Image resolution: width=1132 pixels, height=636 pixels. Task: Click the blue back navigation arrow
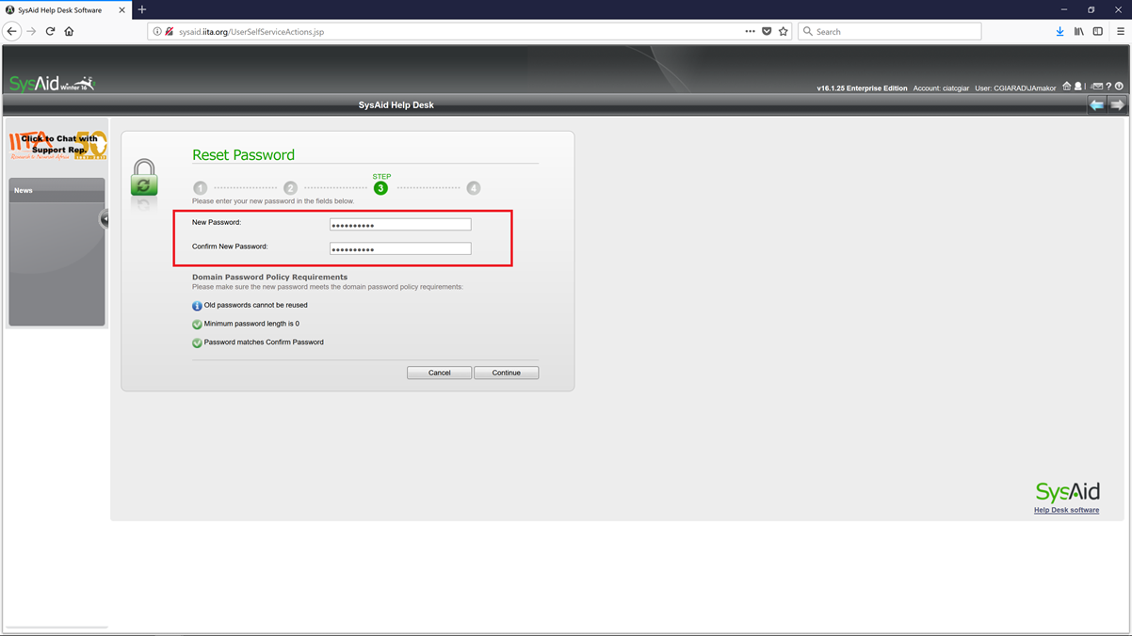(1096, 104)
